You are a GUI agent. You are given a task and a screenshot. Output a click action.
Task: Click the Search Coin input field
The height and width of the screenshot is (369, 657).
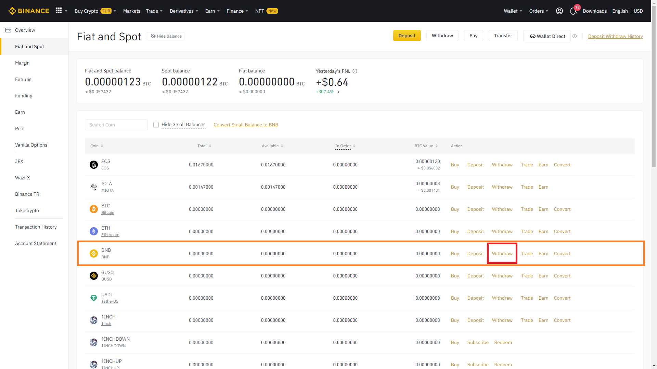tap(116, 125)
